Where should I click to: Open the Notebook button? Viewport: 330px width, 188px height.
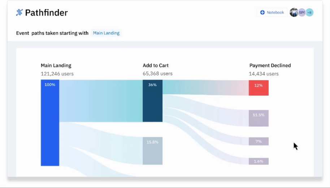tap(272, 13)
